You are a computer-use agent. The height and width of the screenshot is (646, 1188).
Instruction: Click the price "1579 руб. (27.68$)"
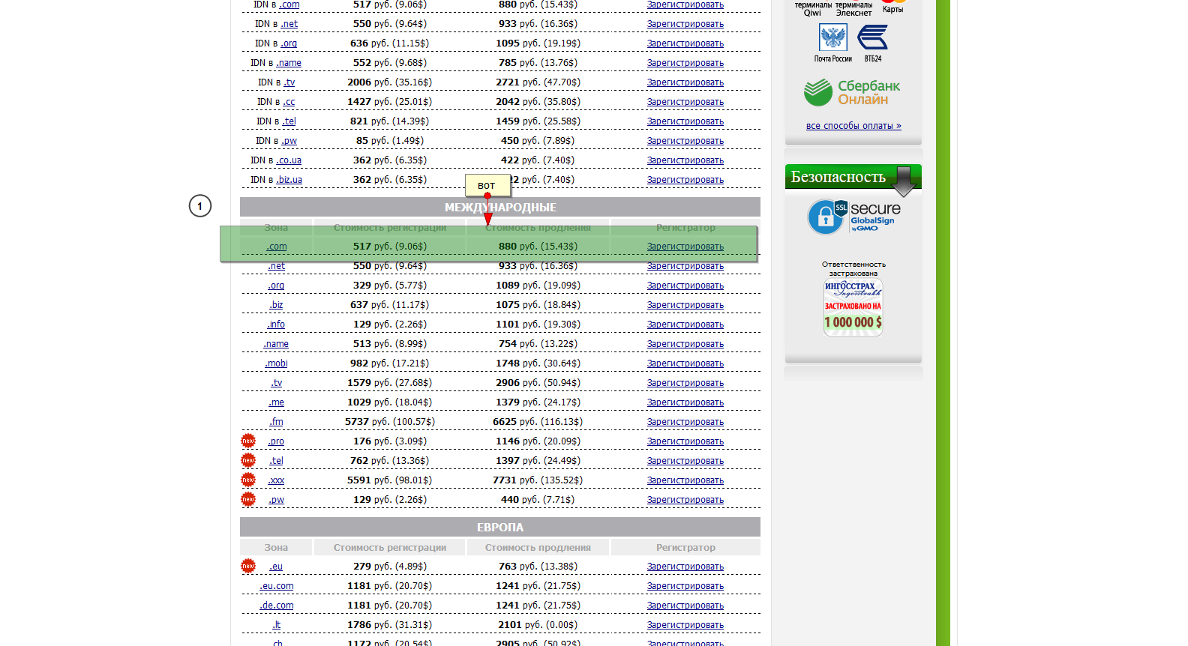coord(390,383)
